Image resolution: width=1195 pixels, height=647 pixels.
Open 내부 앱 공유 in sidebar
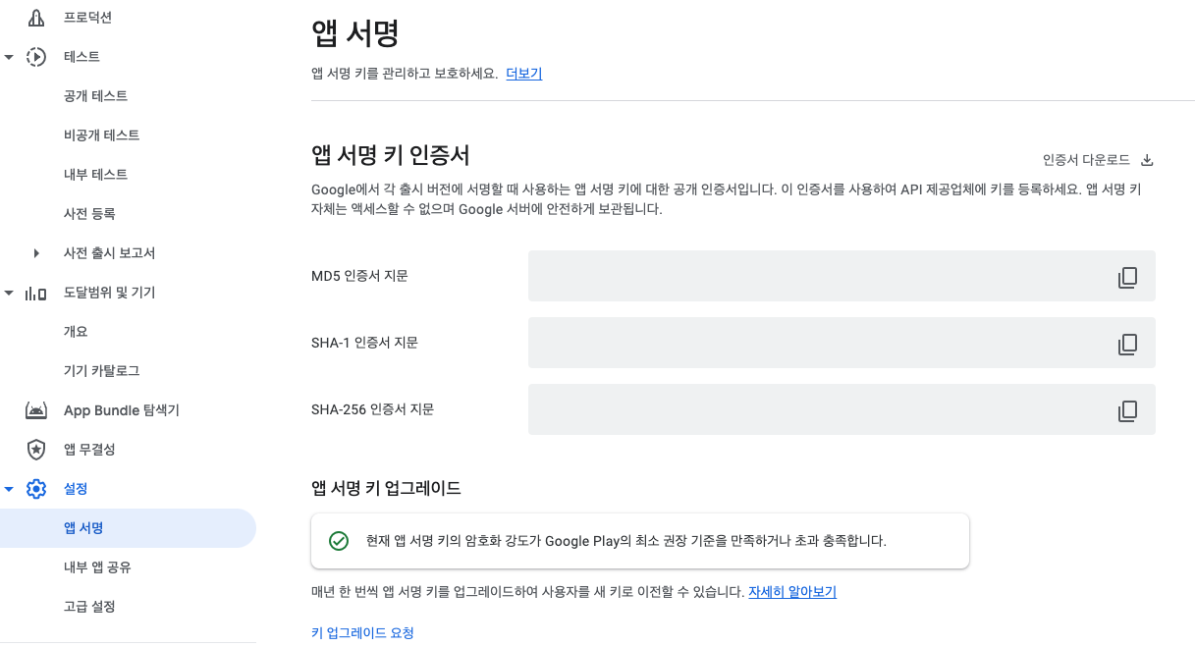pyautogui.click(x=97, y=567)
